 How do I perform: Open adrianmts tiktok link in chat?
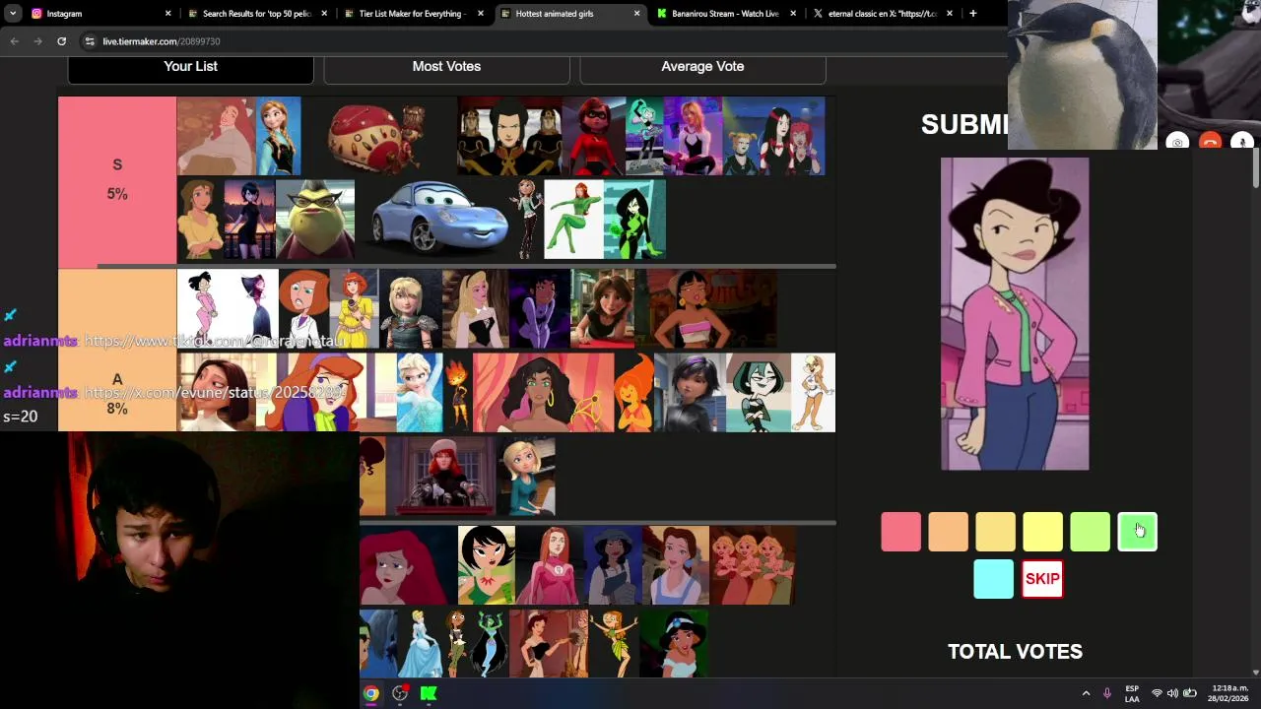[215, 341]
